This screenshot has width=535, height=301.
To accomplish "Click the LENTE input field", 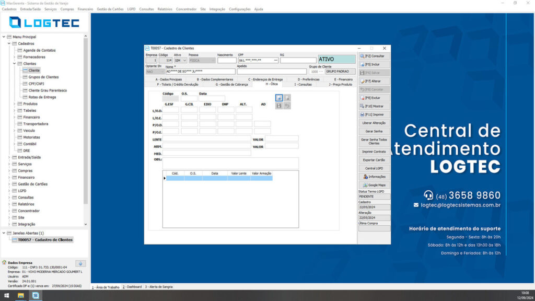I will pos(206,139).
